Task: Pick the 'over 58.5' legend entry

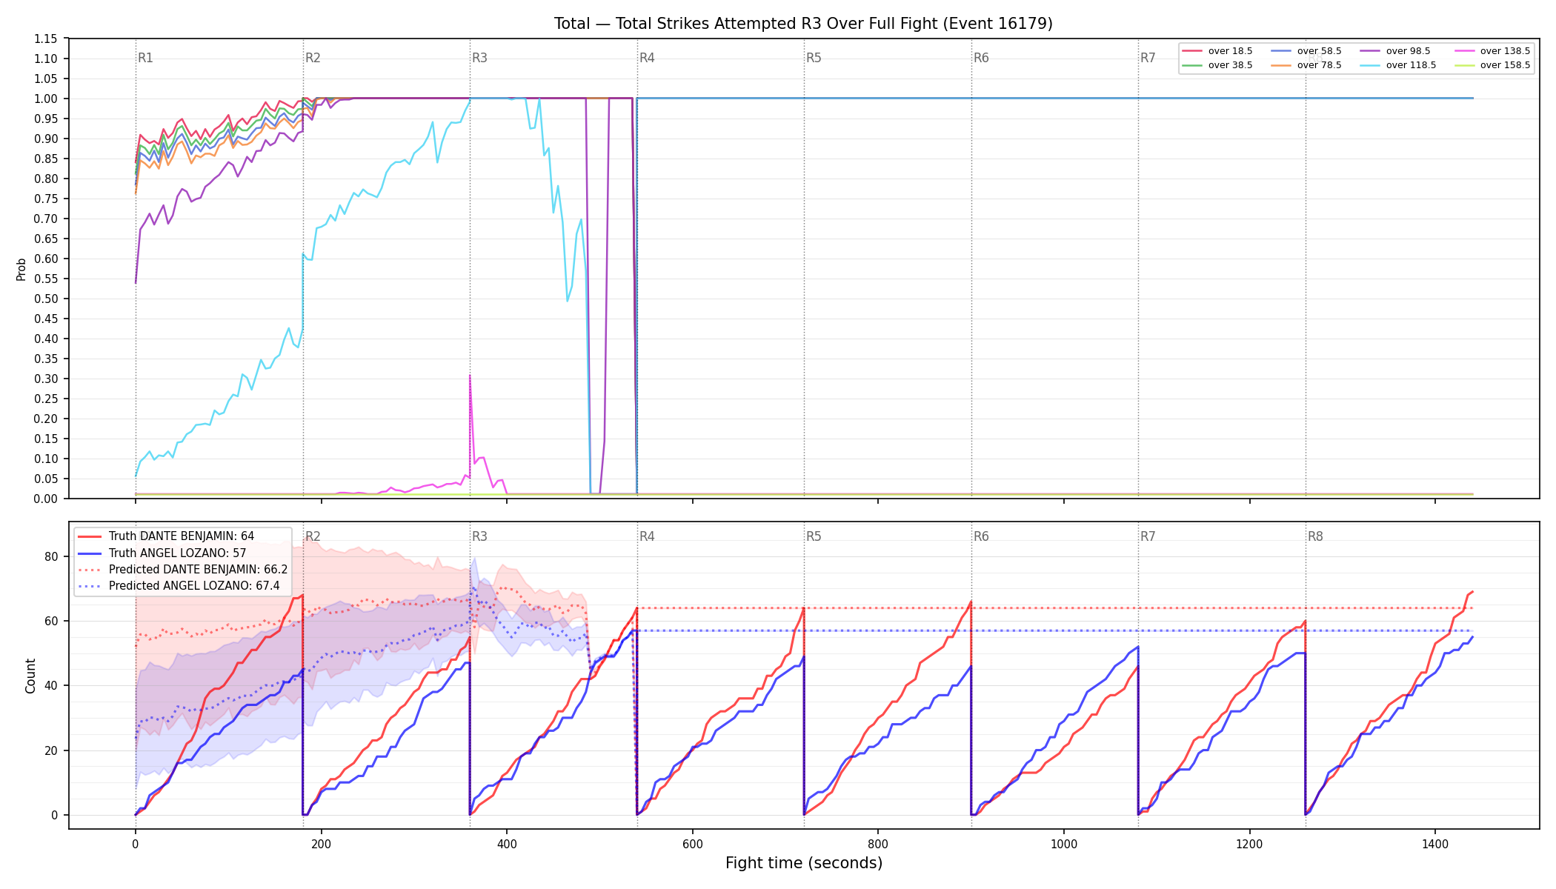Action: pos(1306,51)
